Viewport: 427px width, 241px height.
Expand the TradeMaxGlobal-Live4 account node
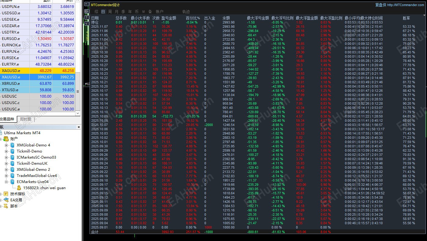pyautogui.click(x=6, y=176)
